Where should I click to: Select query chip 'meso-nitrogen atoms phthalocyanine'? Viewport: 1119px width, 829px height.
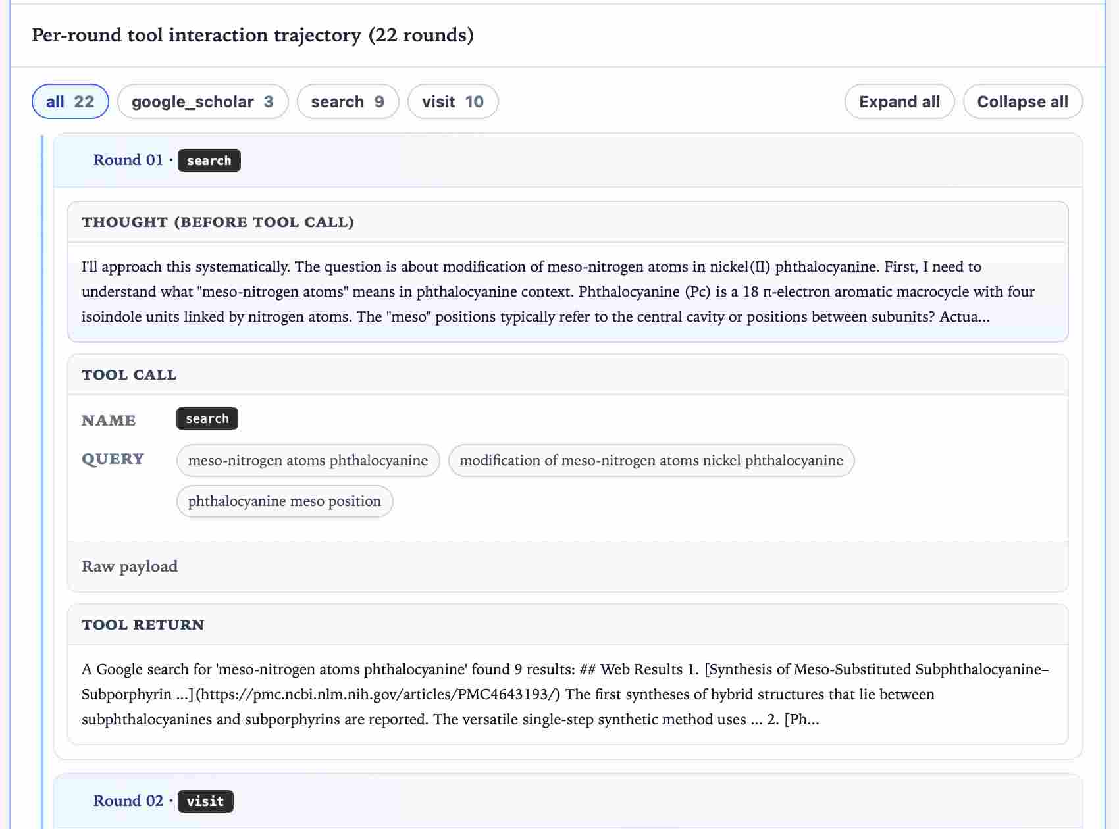pos(307,461)
